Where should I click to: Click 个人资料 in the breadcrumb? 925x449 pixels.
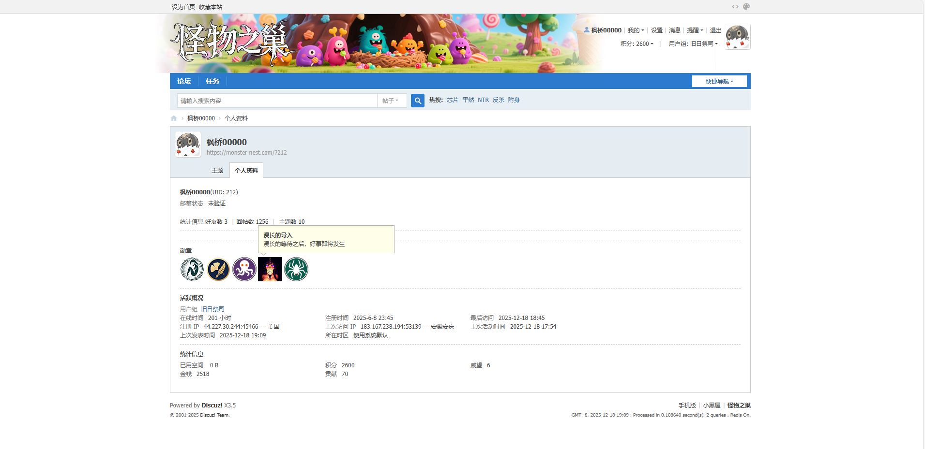[236, 118]
